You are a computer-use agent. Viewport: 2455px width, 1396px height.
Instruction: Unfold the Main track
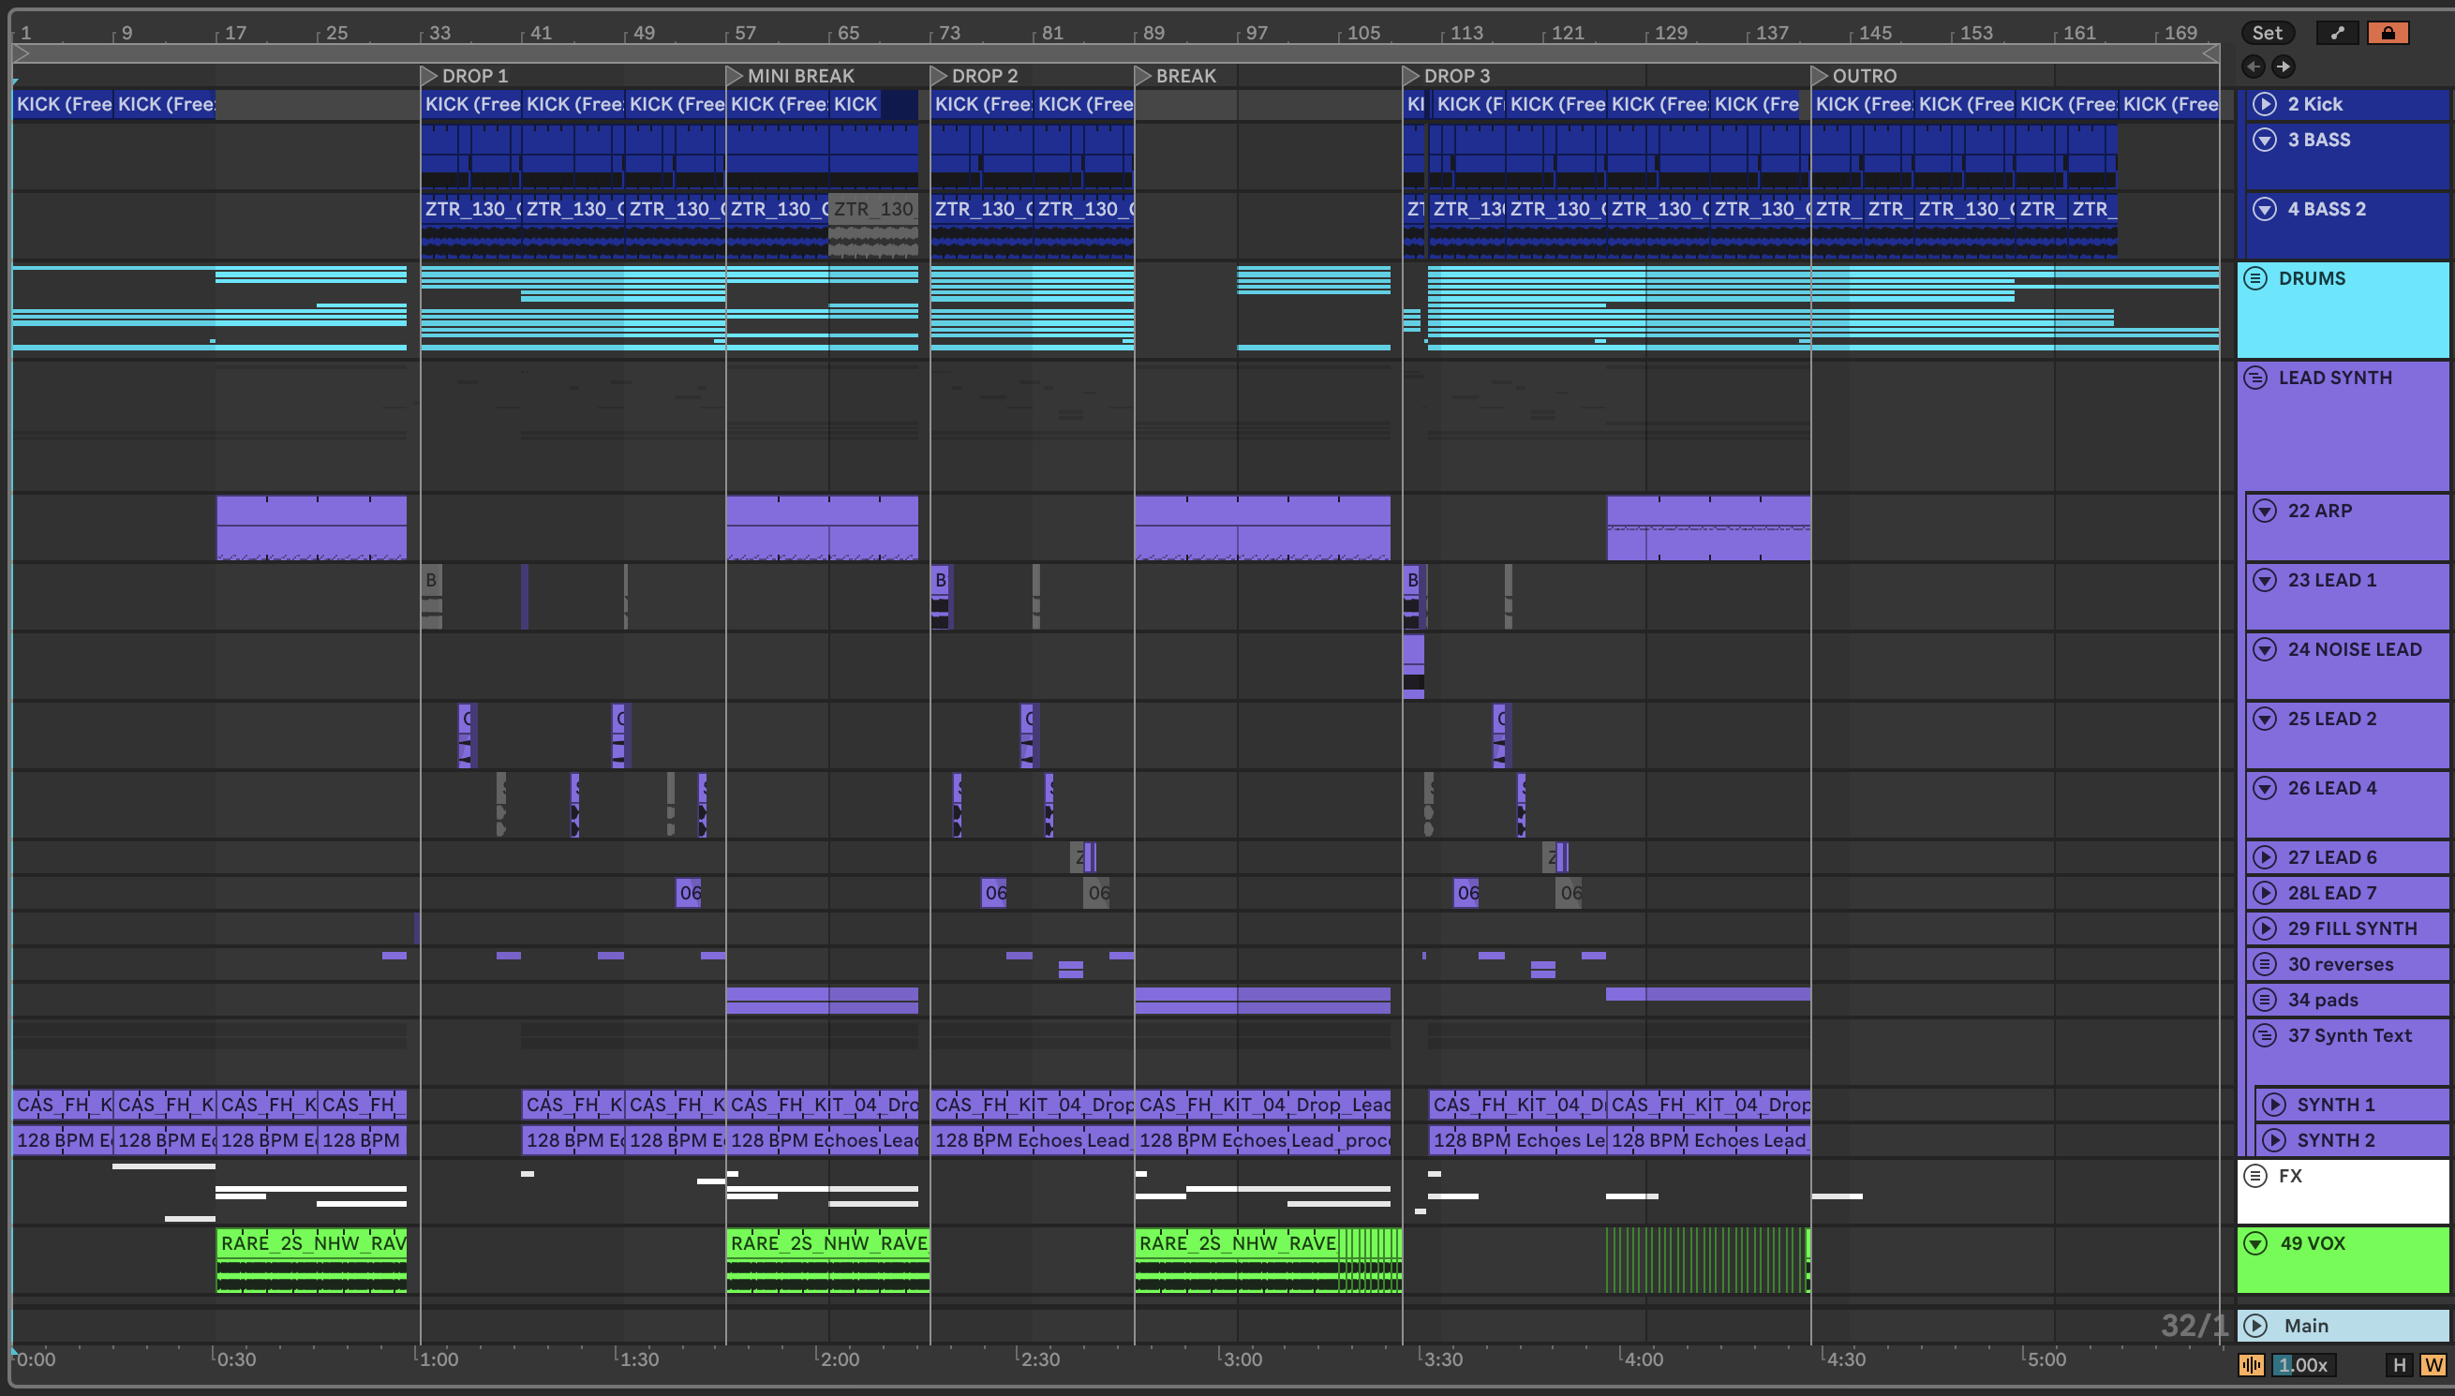click(2255, 1325)
